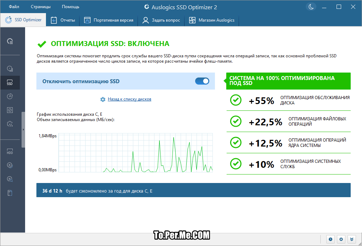362x246 pixels.
Task: Switch to the Отчеты tab
Action: click(63, 20)
